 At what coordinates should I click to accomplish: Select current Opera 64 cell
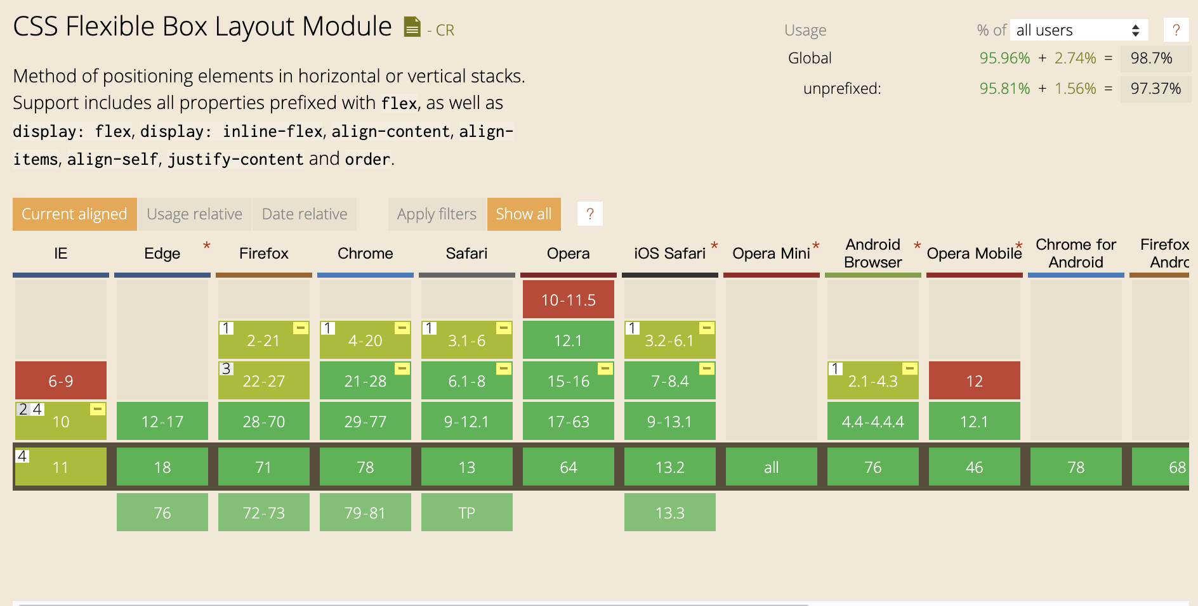pyautogui.click(x=569, y=467)
